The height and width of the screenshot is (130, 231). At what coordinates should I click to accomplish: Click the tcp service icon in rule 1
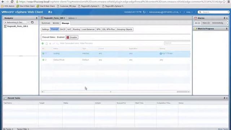161,54
